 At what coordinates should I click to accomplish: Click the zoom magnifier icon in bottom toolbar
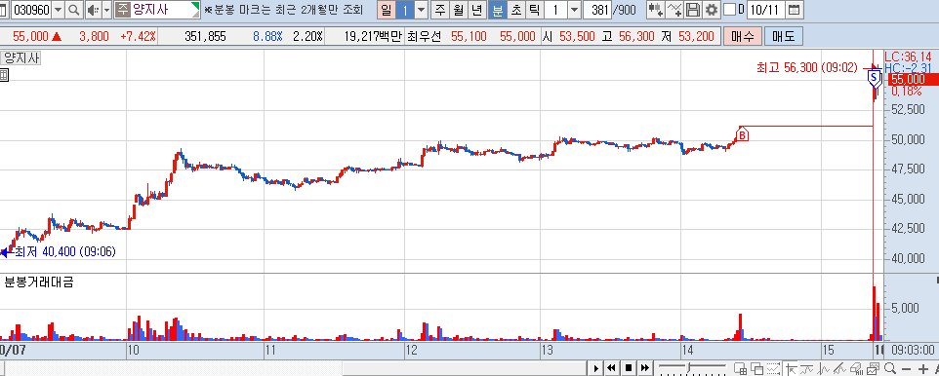pos(890,367)
